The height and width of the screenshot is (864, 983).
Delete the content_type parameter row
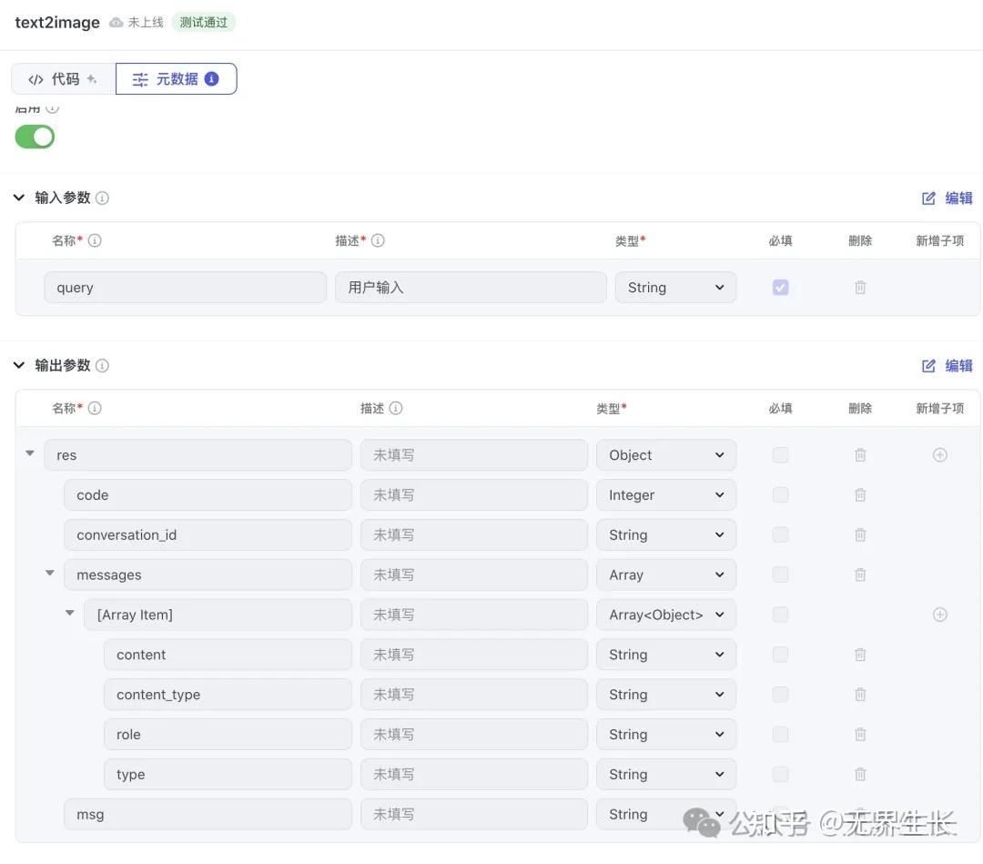point(860,694)
